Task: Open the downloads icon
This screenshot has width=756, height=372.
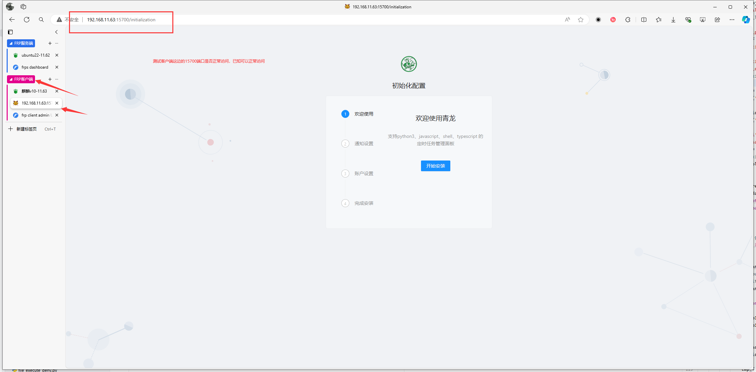Action: (x=673, y=20)
